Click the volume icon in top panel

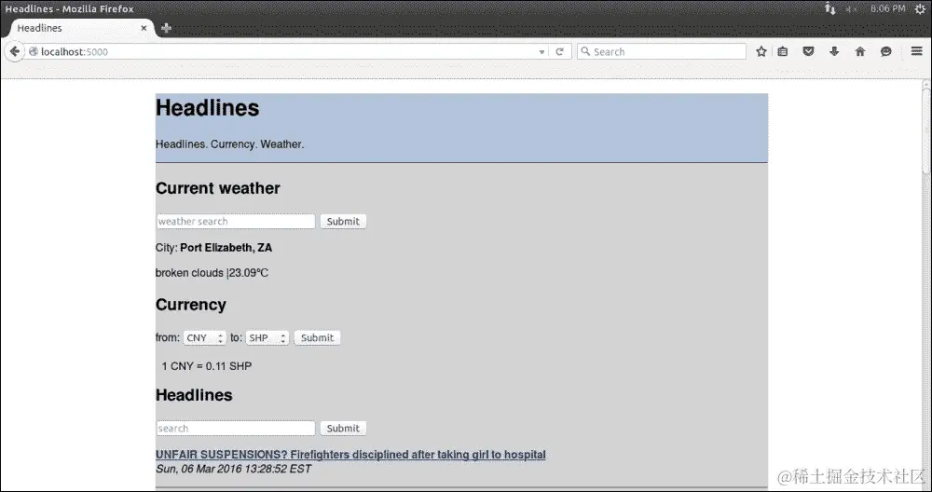pos(851,8)
